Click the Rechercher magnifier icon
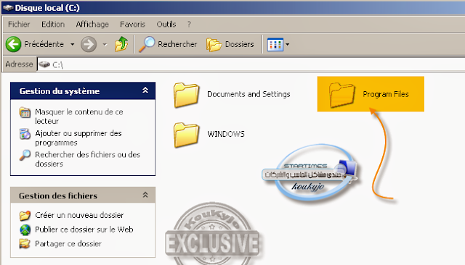This screenshot has height=265, width=465. 147,44
